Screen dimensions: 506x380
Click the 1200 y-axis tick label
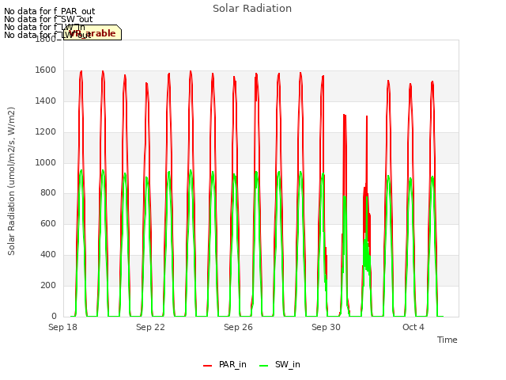(46, 132)
